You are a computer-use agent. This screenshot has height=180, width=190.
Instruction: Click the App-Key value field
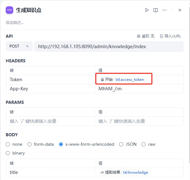[x=139, y=89]
